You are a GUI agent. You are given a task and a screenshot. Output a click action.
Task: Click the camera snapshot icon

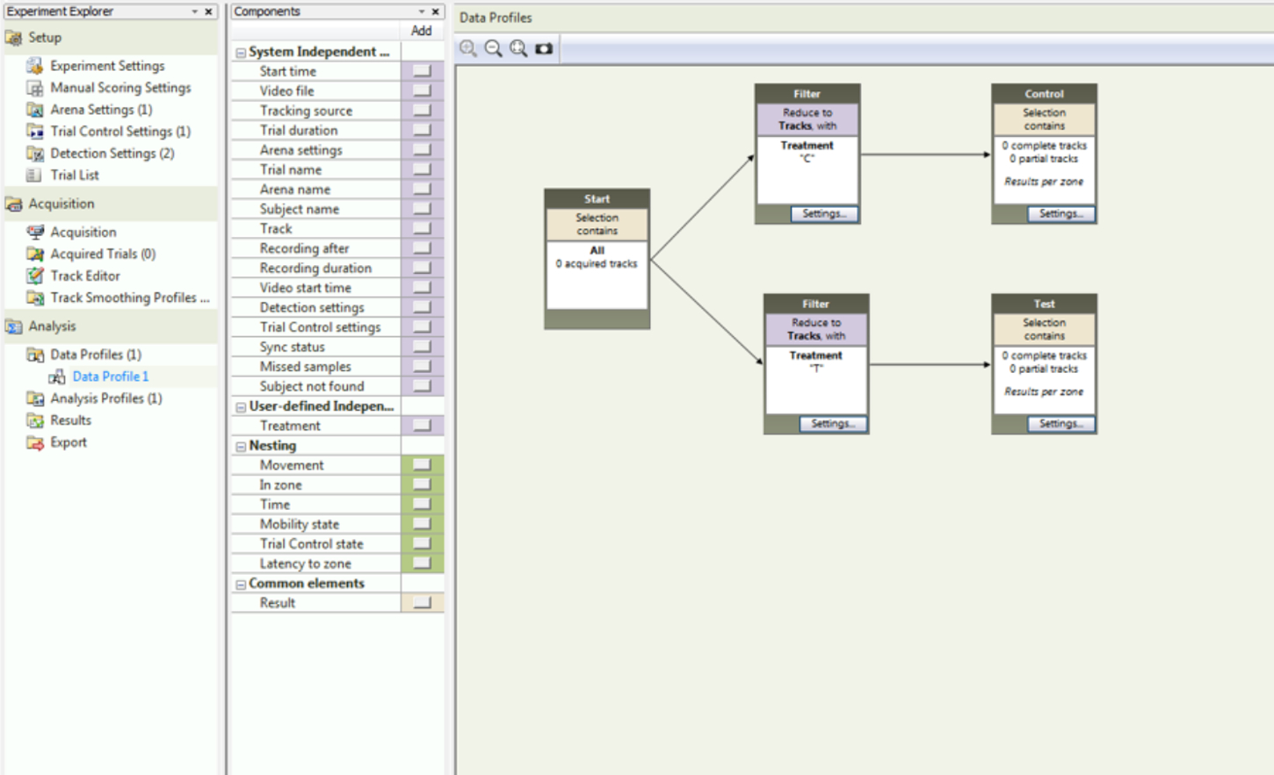pos(544,49)
